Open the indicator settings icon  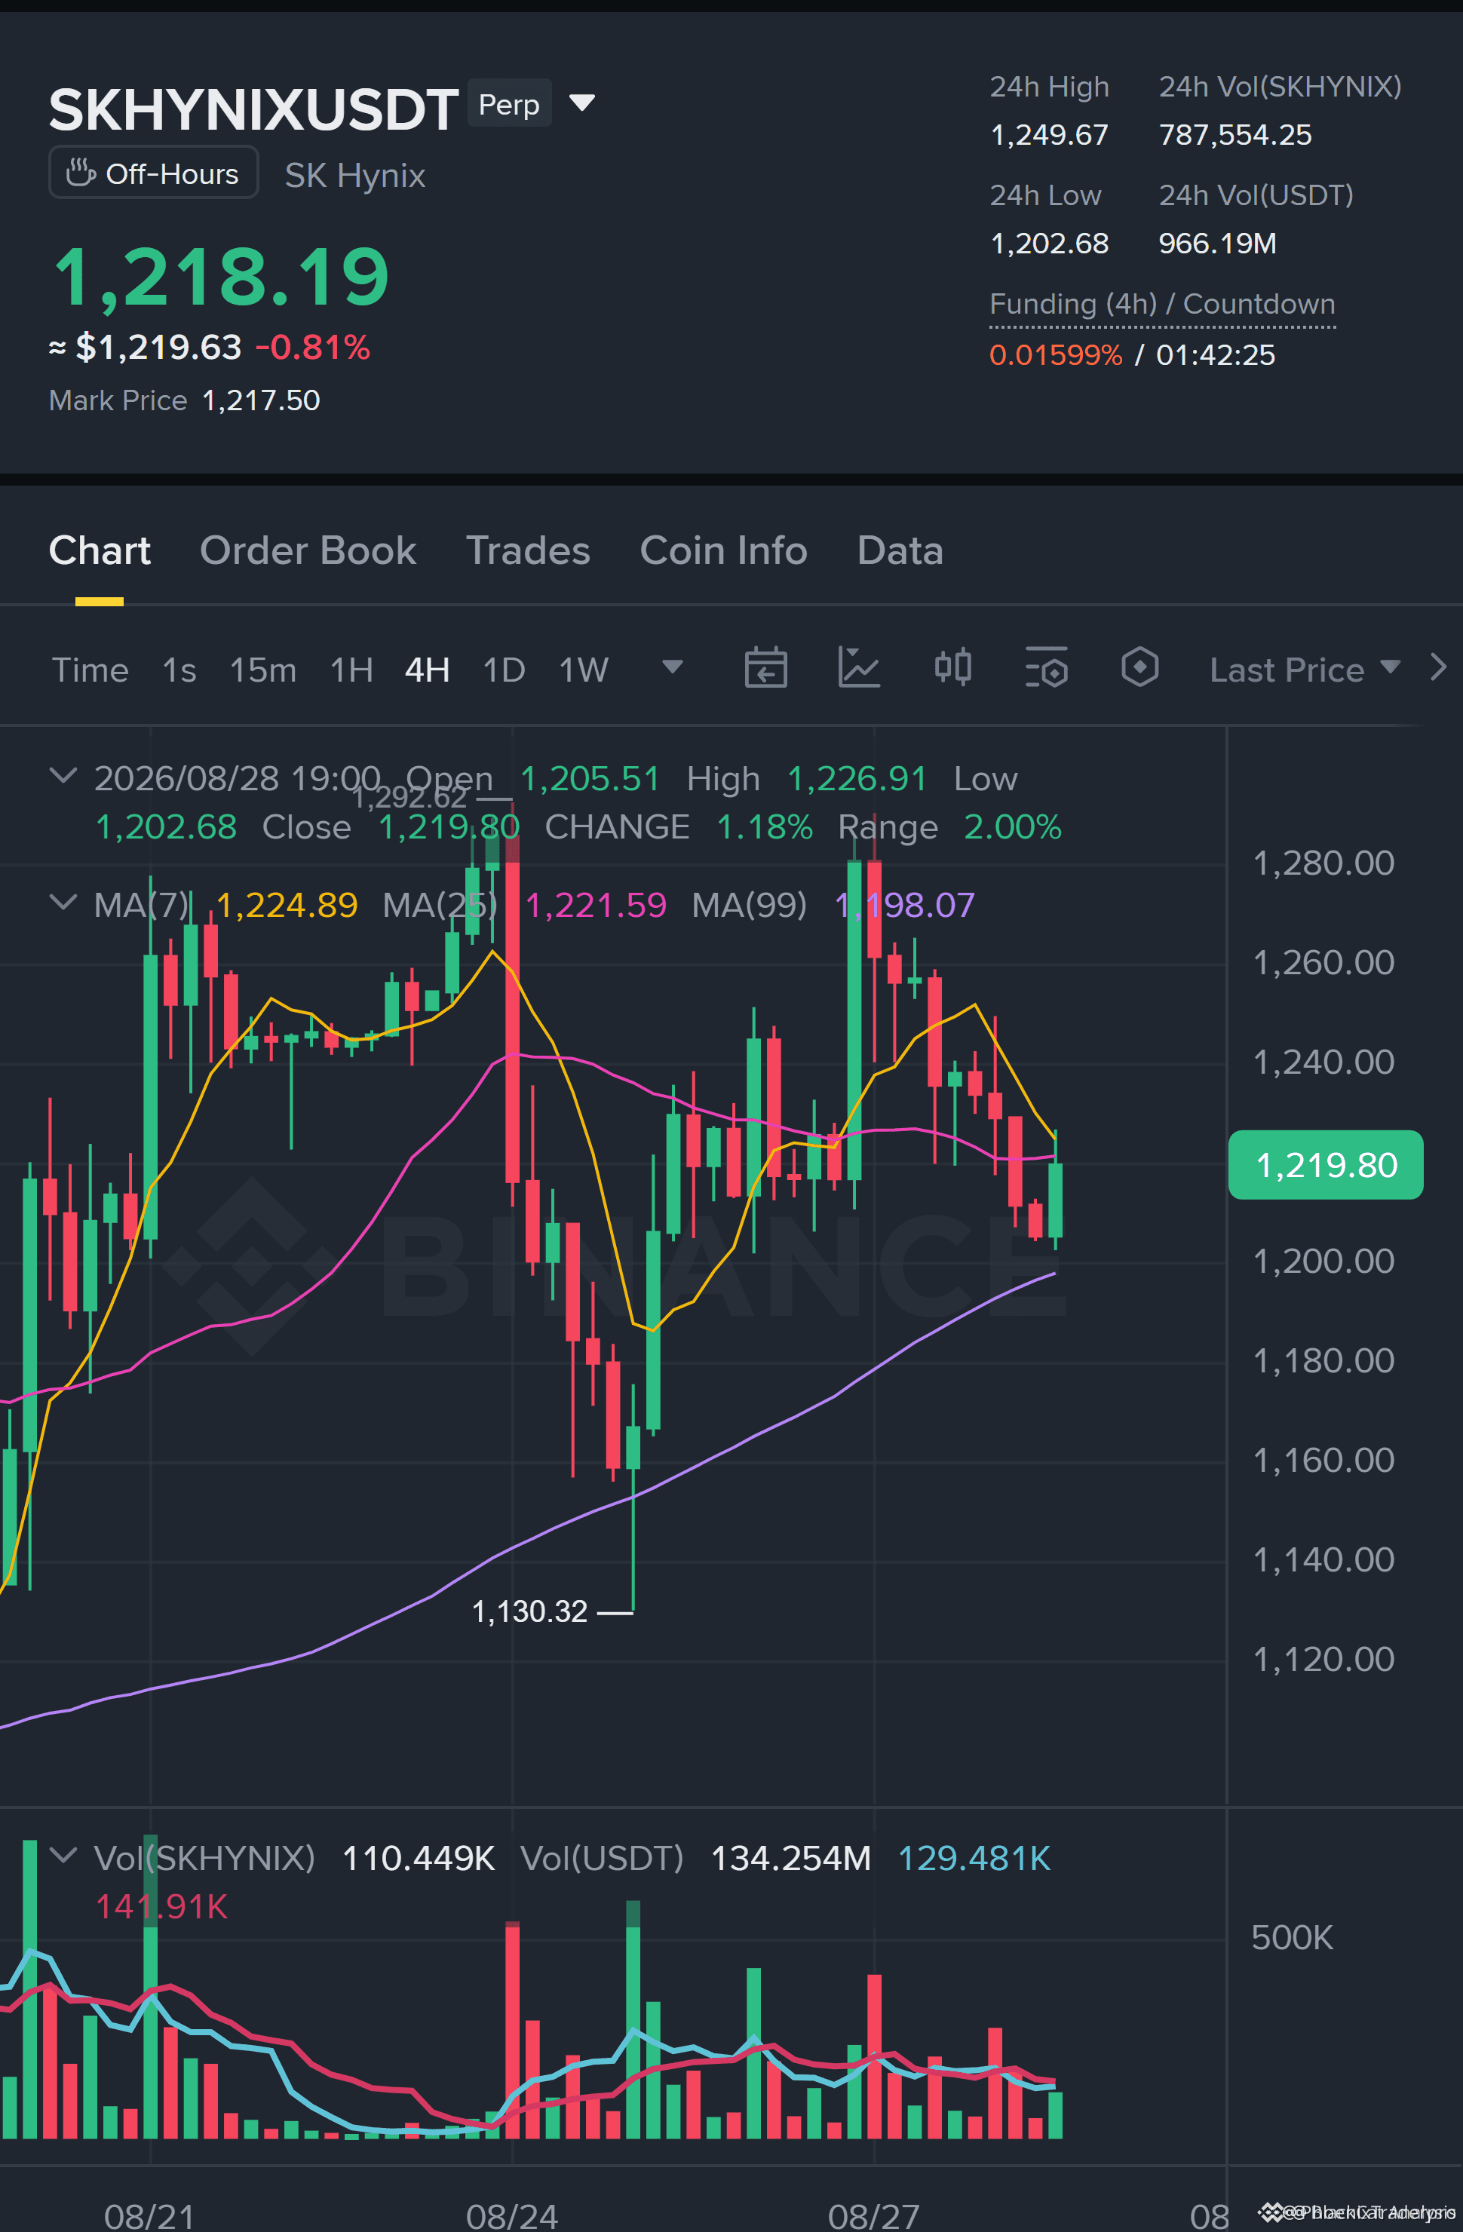point(1046,668)
